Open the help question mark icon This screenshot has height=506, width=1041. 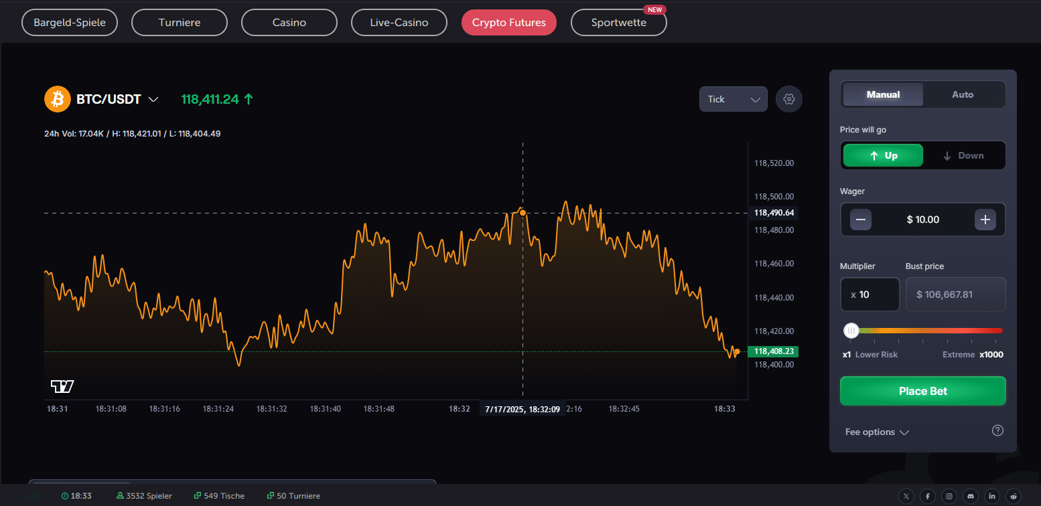click(x=997, y=430)
